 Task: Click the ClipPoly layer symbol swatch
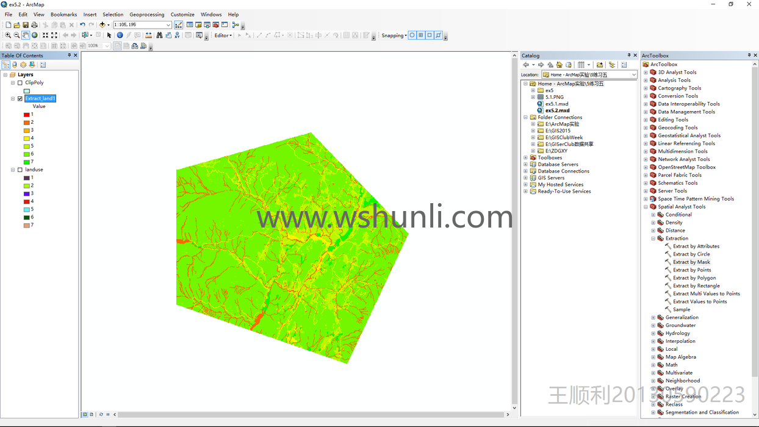pyautogui.click(x=27, y=91)
